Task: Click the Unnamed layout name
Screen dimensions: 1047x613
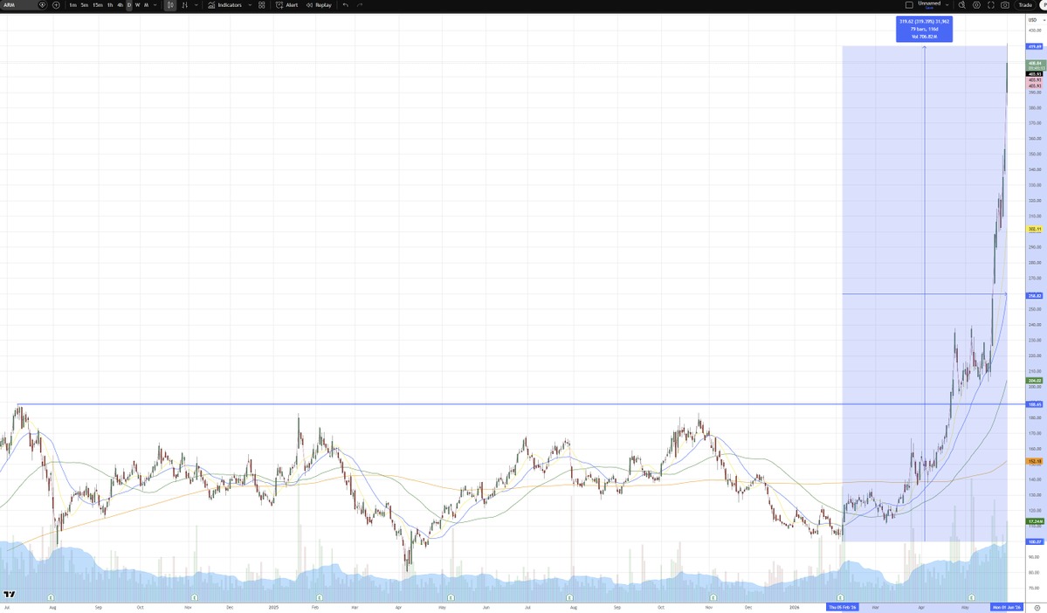Action: 929,4
